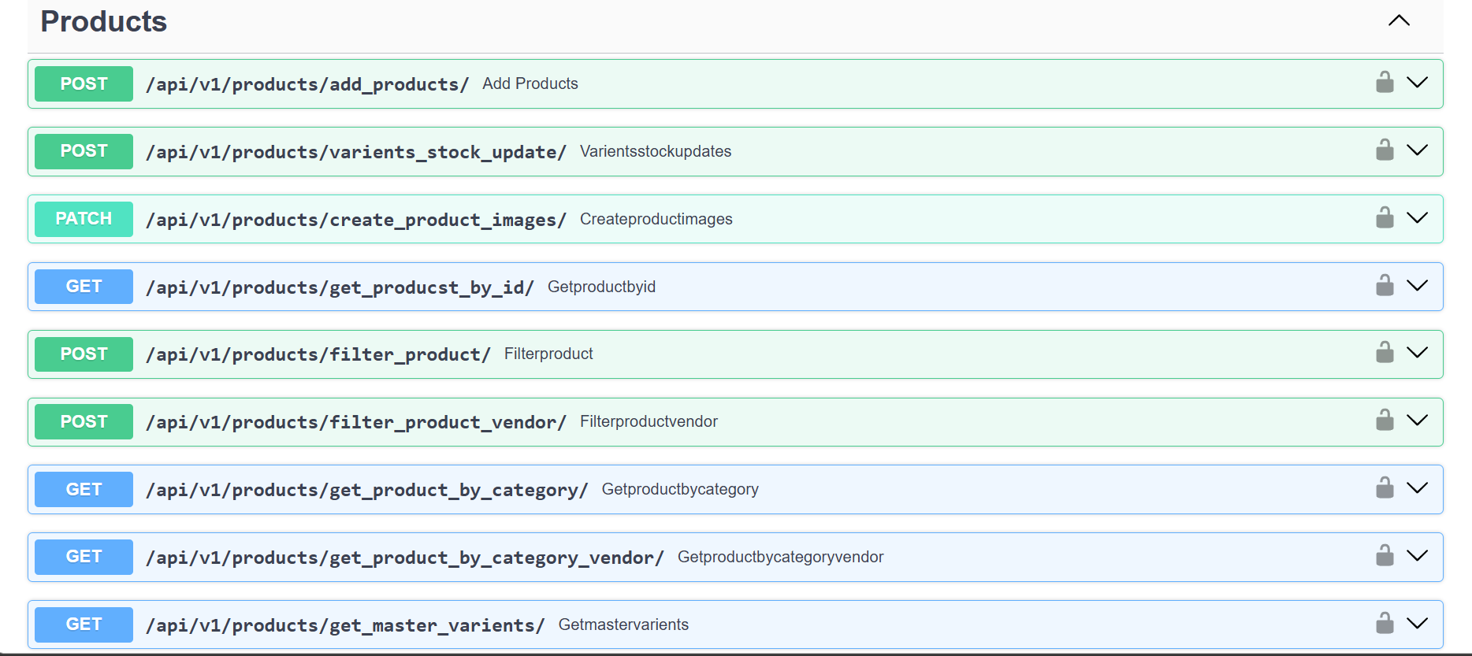Expand add_products endpoint using its chevron
This screenshot has height=656, width=1472.
1417,83
